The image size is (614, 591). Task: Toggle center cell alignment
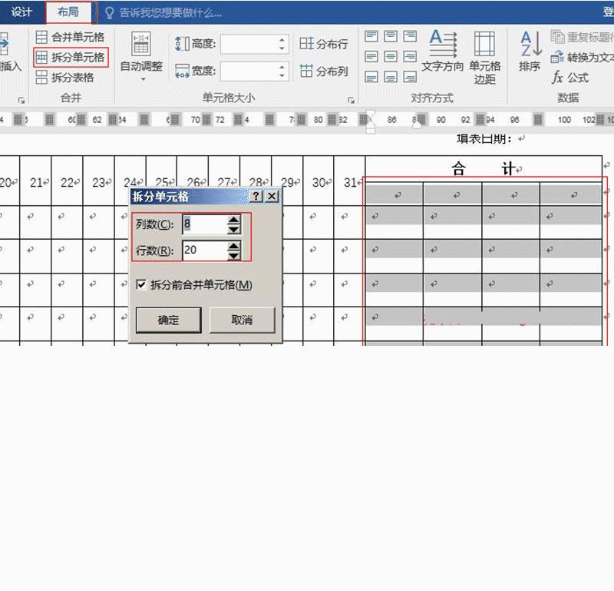[x=390, y=55]
